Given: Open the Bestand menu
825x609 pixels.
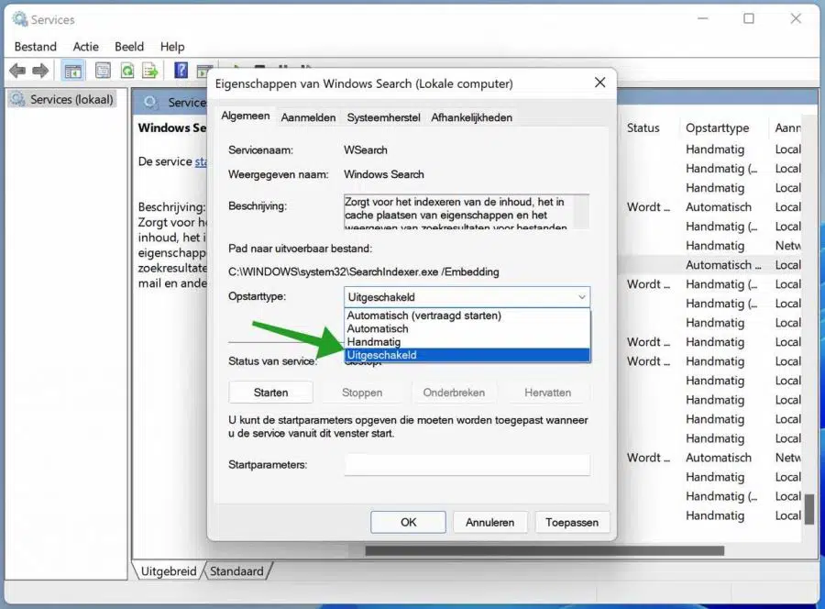Looking at the screenshot, I should click(35, 47).
